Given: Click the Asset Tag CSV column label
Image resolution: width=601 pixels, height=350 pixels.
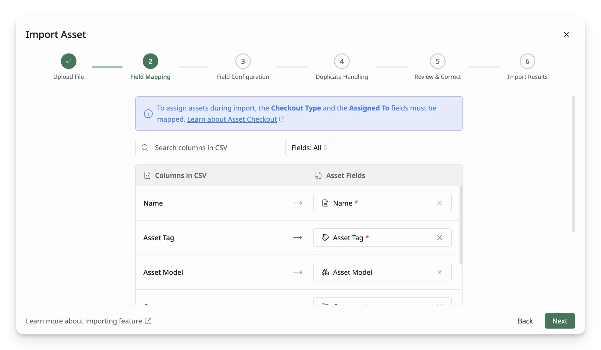Looking at the screenshot, I should click(x=159, y=238).
